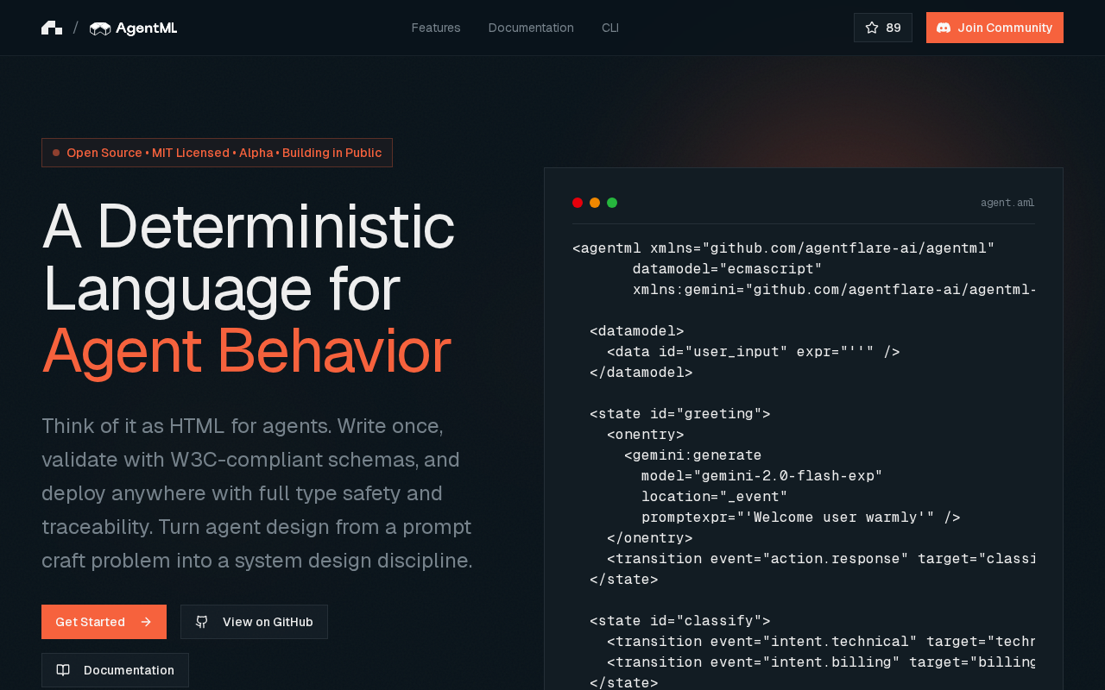Click the opening <onentry> code line
This screenshot has width=1105, height=690.
click(646, 435)
